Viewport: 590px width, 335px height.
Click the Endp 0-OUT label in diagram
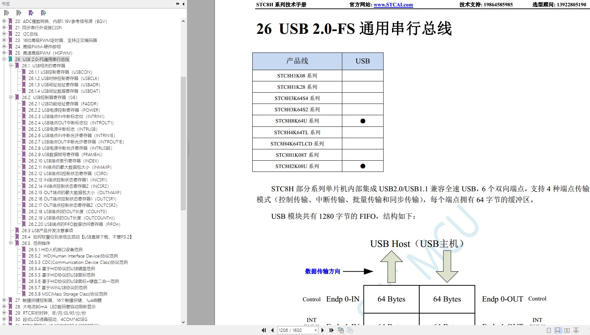pos(502,299)
